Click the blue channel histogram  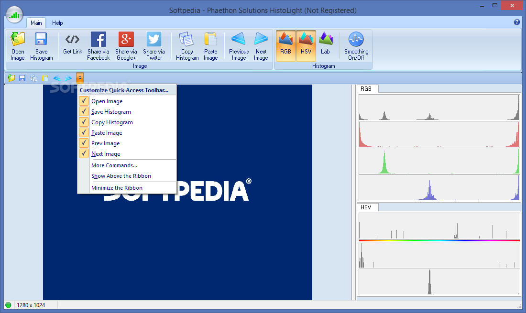(x=439, y=188)
